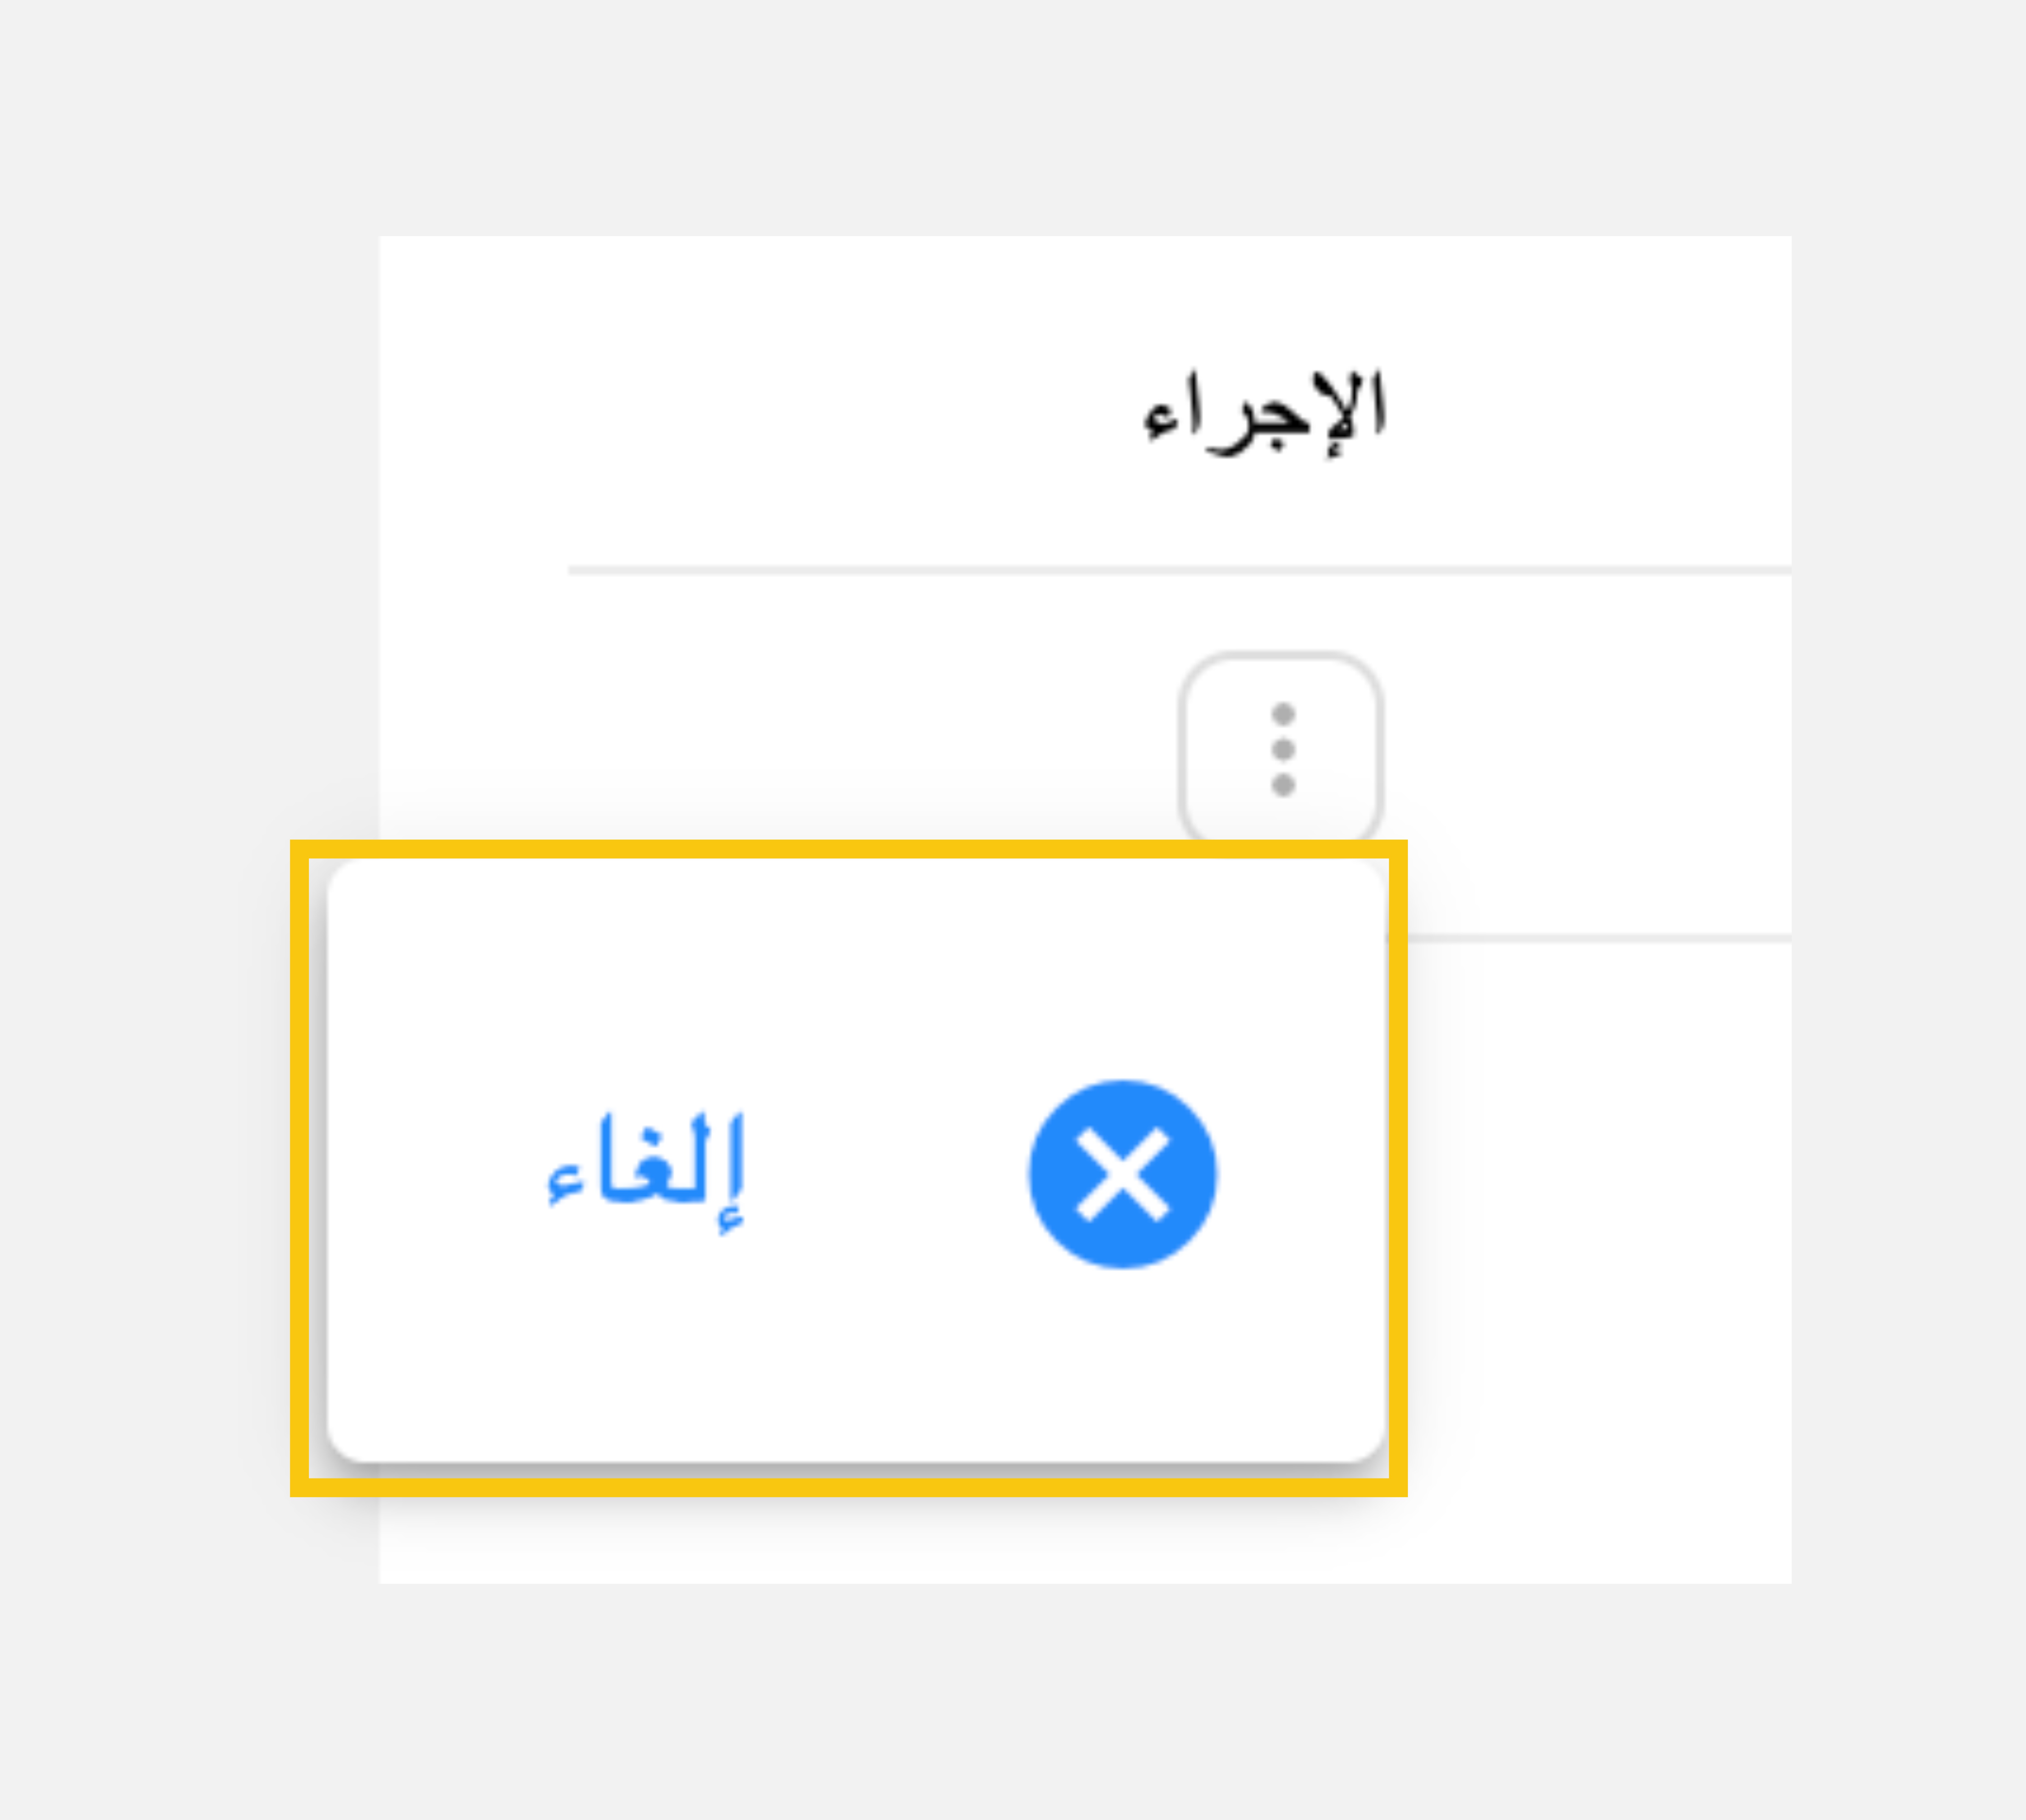Select the blue cancel icon beside إلغاء
This screenshot has height=1820, width=2026.
tap(1122, 1174)
